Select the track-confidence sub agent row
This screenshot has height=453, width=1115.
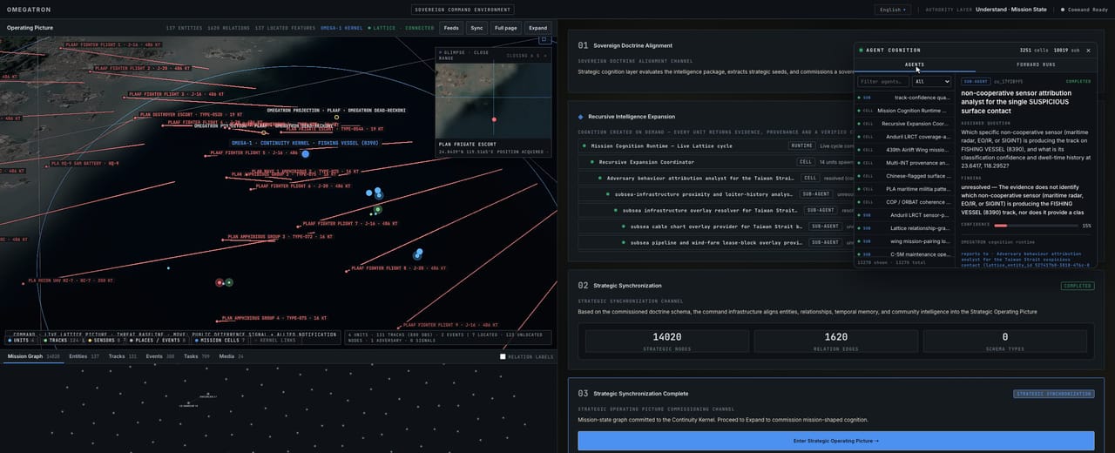coord(903,98)
